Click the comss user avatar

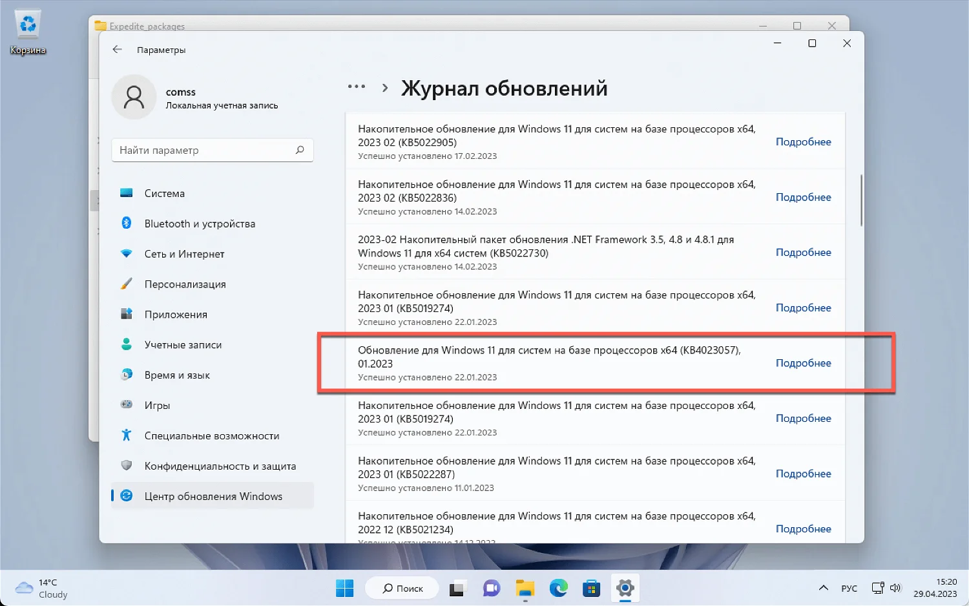coord(134,97)
